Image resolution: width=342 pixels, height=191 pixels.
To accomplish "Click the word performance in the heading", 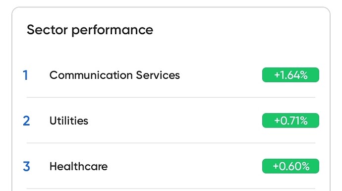I will [113, 31].
